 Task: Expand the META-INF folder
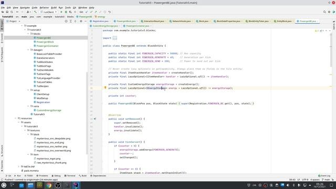pyautogui.click(x=19, y=167)
